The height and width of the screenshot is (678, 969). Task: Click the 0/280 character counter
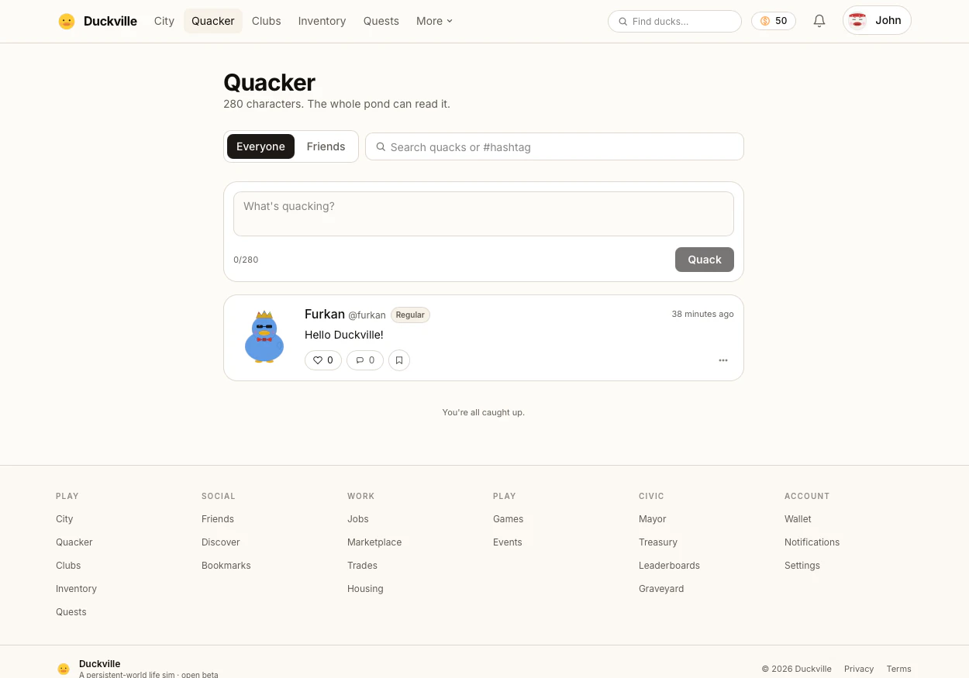(x=246, y=260)
